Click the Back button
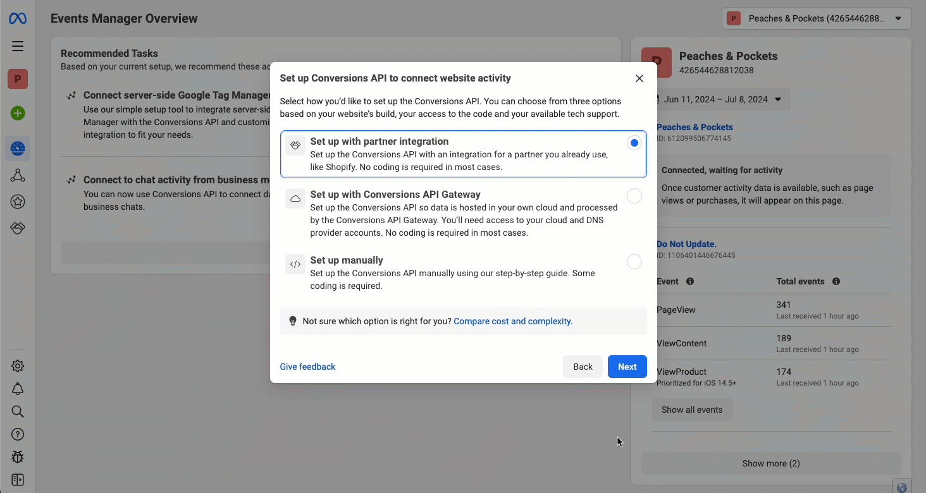The height and width of the screenshot is (493, 926). pyautogui.click(x=583, y=367)
